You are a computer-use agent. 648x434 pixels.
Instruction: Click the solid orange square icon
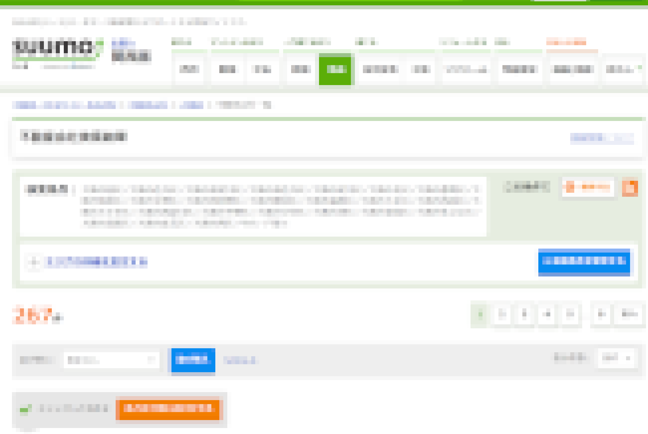click(630, 187)
